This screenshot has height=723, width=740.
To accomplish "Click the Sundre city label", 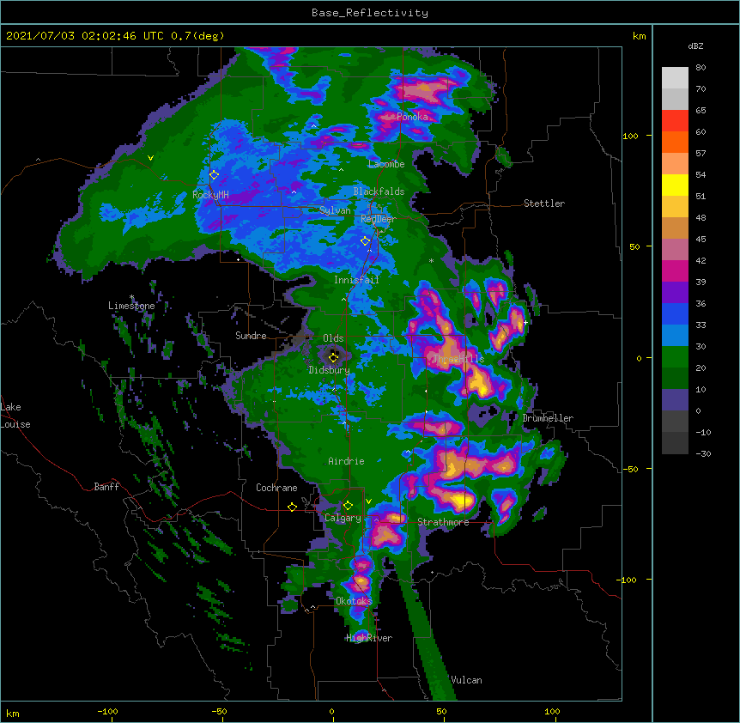I will [251, 336].
